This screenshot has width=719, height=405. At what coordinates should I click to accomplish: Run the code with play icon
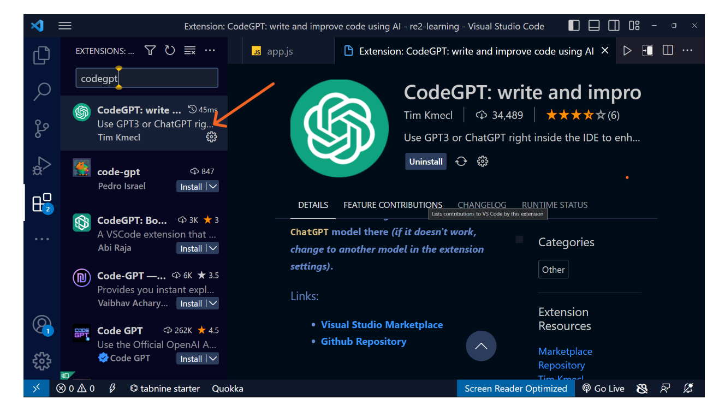(x=627, y=50)
